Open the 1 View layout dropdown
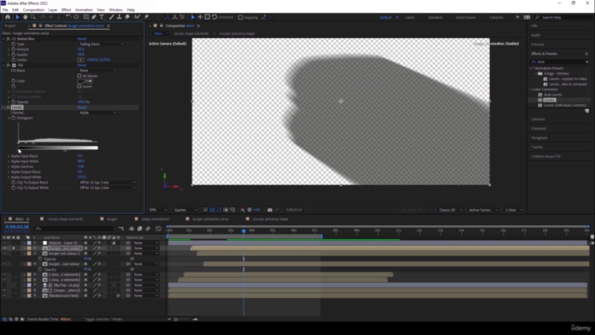The width and height of the screenshot is (595, 335). pyautogui.click(x=513, y=209)
